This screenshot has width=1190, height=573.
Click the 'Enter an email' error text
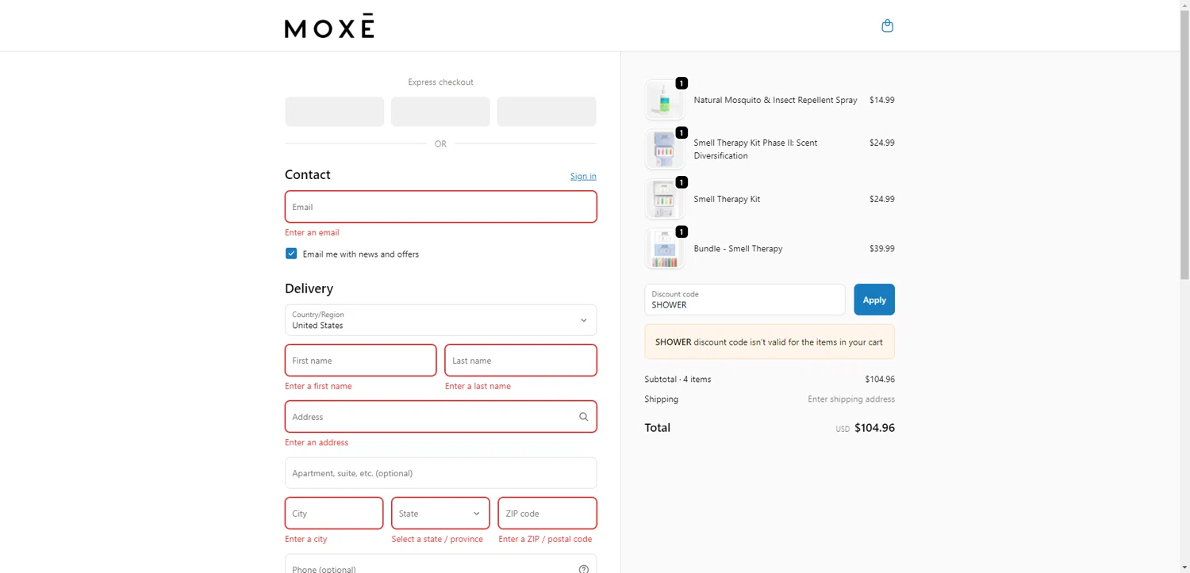tap(312, 233)
